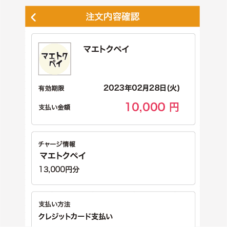
Task: Click the orange header bar
Action: (112, 16)
